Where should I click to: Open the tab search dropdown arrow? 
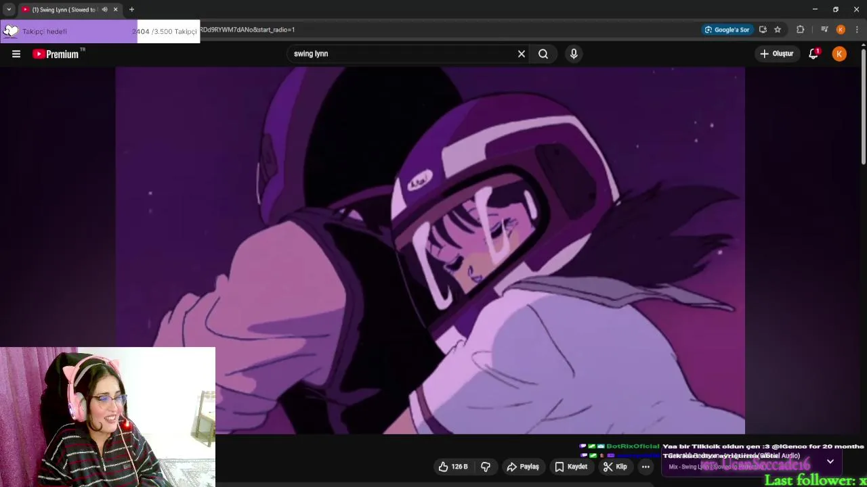click(9, 9)
